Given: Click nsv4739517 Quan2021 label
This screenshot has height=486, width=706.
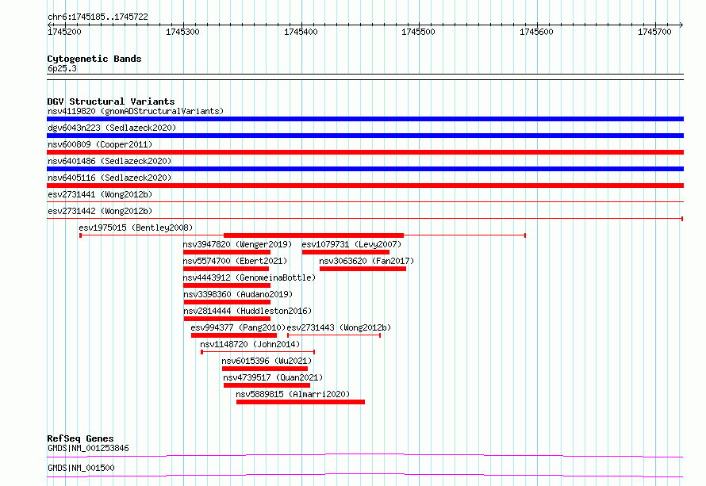Looking at the screenshot, I should coord(273,377).
